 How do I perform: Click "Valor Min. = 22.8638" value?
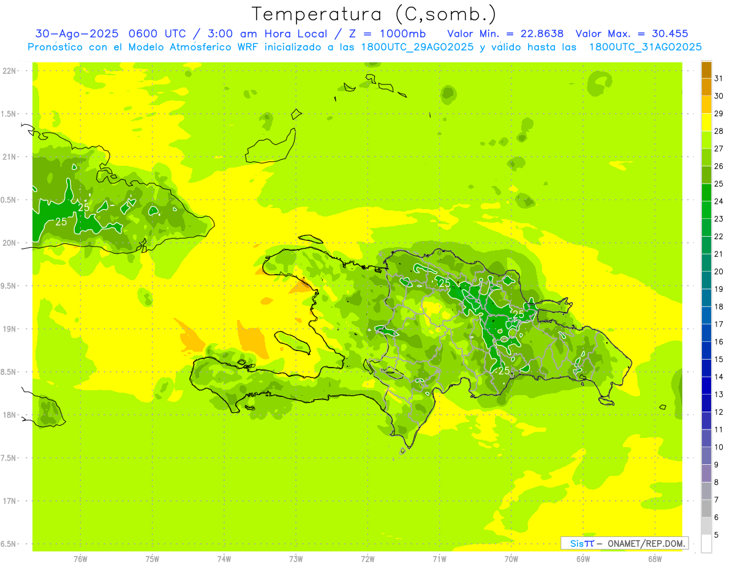[505, 34]
